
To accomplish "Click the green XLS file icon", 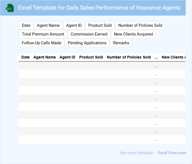I will point(10,8).
